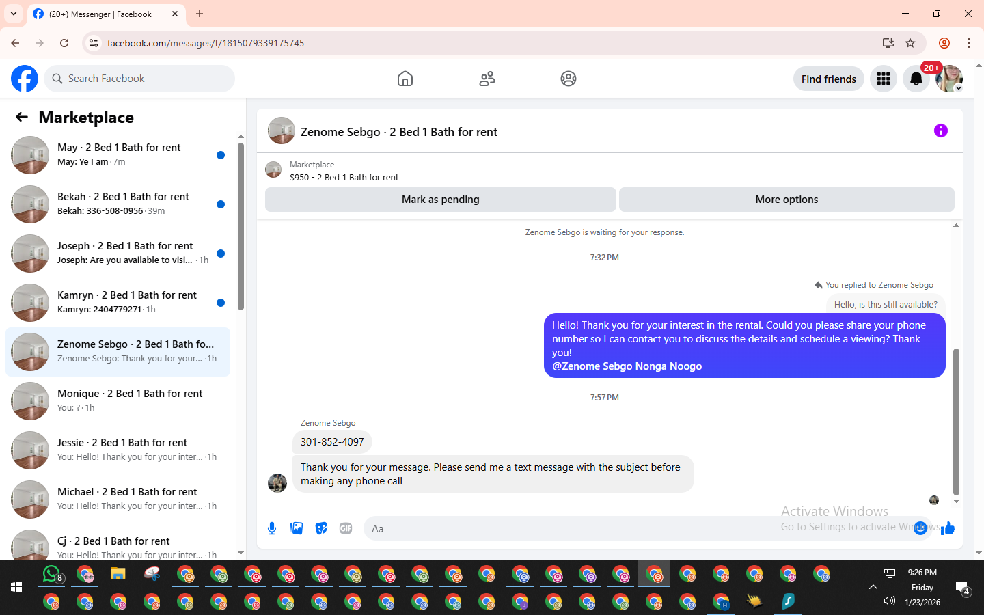This screenshot has width=984, height=615.
Task: Open Chrome profile icon
Action: [x=944, y=43]
